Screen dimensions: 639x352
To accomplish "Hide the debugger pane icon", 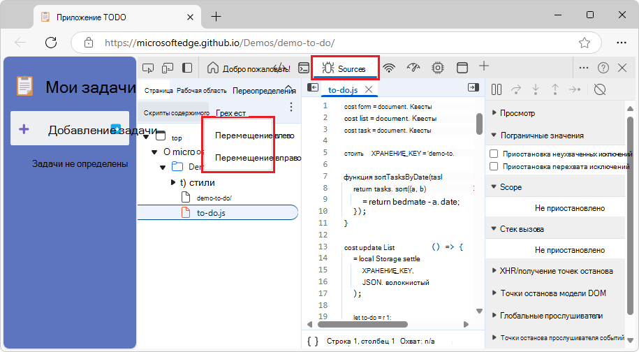I will point(473,87).
